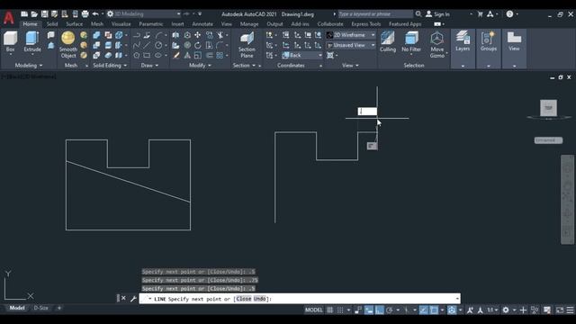Toggle object snap tracking in status bar
The height and width of the screenshot is (324, 576).
(x=424, y=310)
